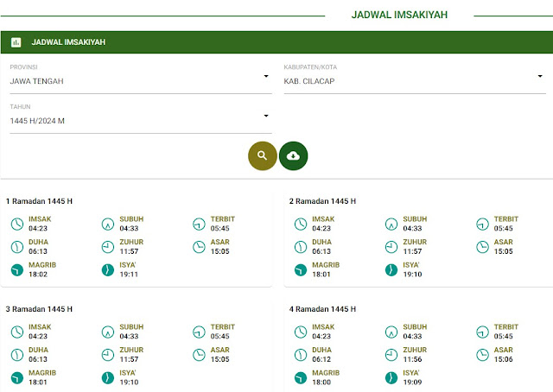The width and height of the screenshot is (553, 392).
Task: Click Duha clock icon for 1 Ramadan
Action: (17, 247)
